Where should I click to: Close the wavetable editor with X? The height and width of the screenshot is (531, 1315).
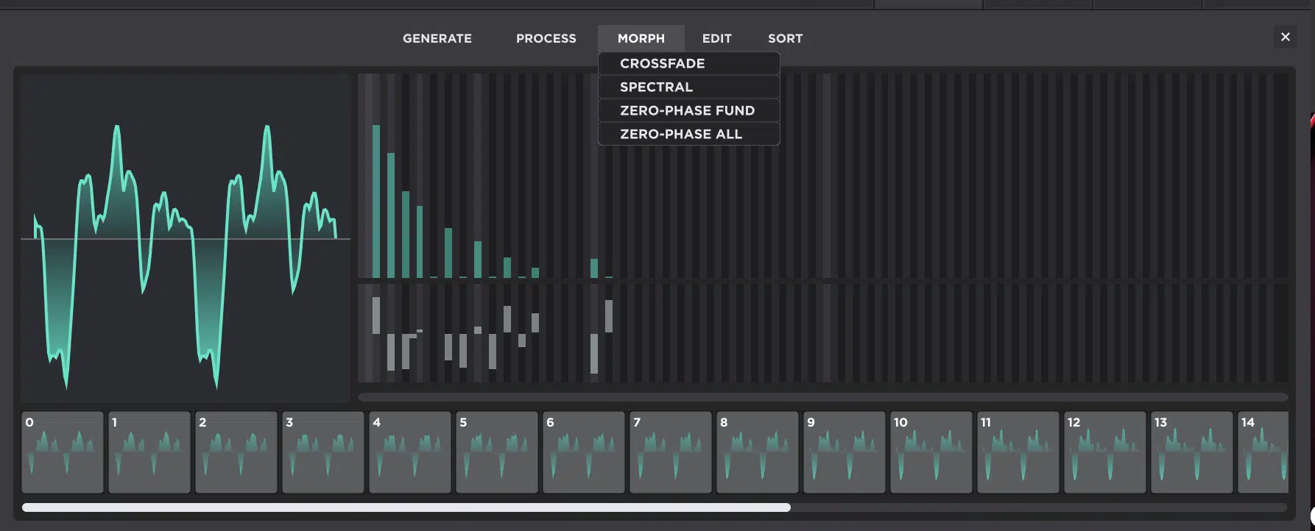[x=1285, y=37]
